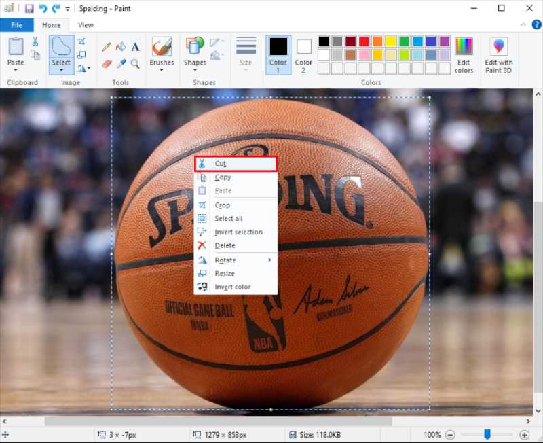Open the Paste dropdown arrow
This screenshot has width=543, height=443.
pyautogui.click(x=16, y=70)
